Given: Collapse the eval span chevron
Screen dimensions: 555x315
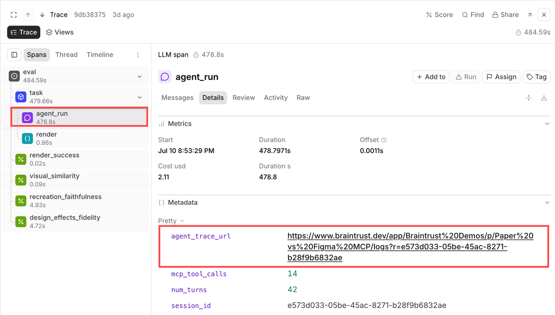Looking at the screenshot, I should [140, 76].
